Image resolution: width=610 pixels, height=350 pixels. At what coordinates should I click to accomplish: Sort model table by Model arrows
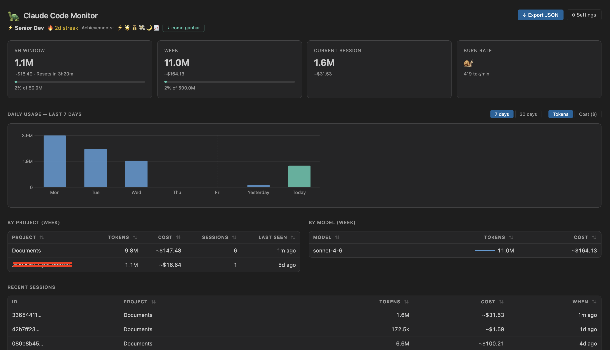(337, 237)
